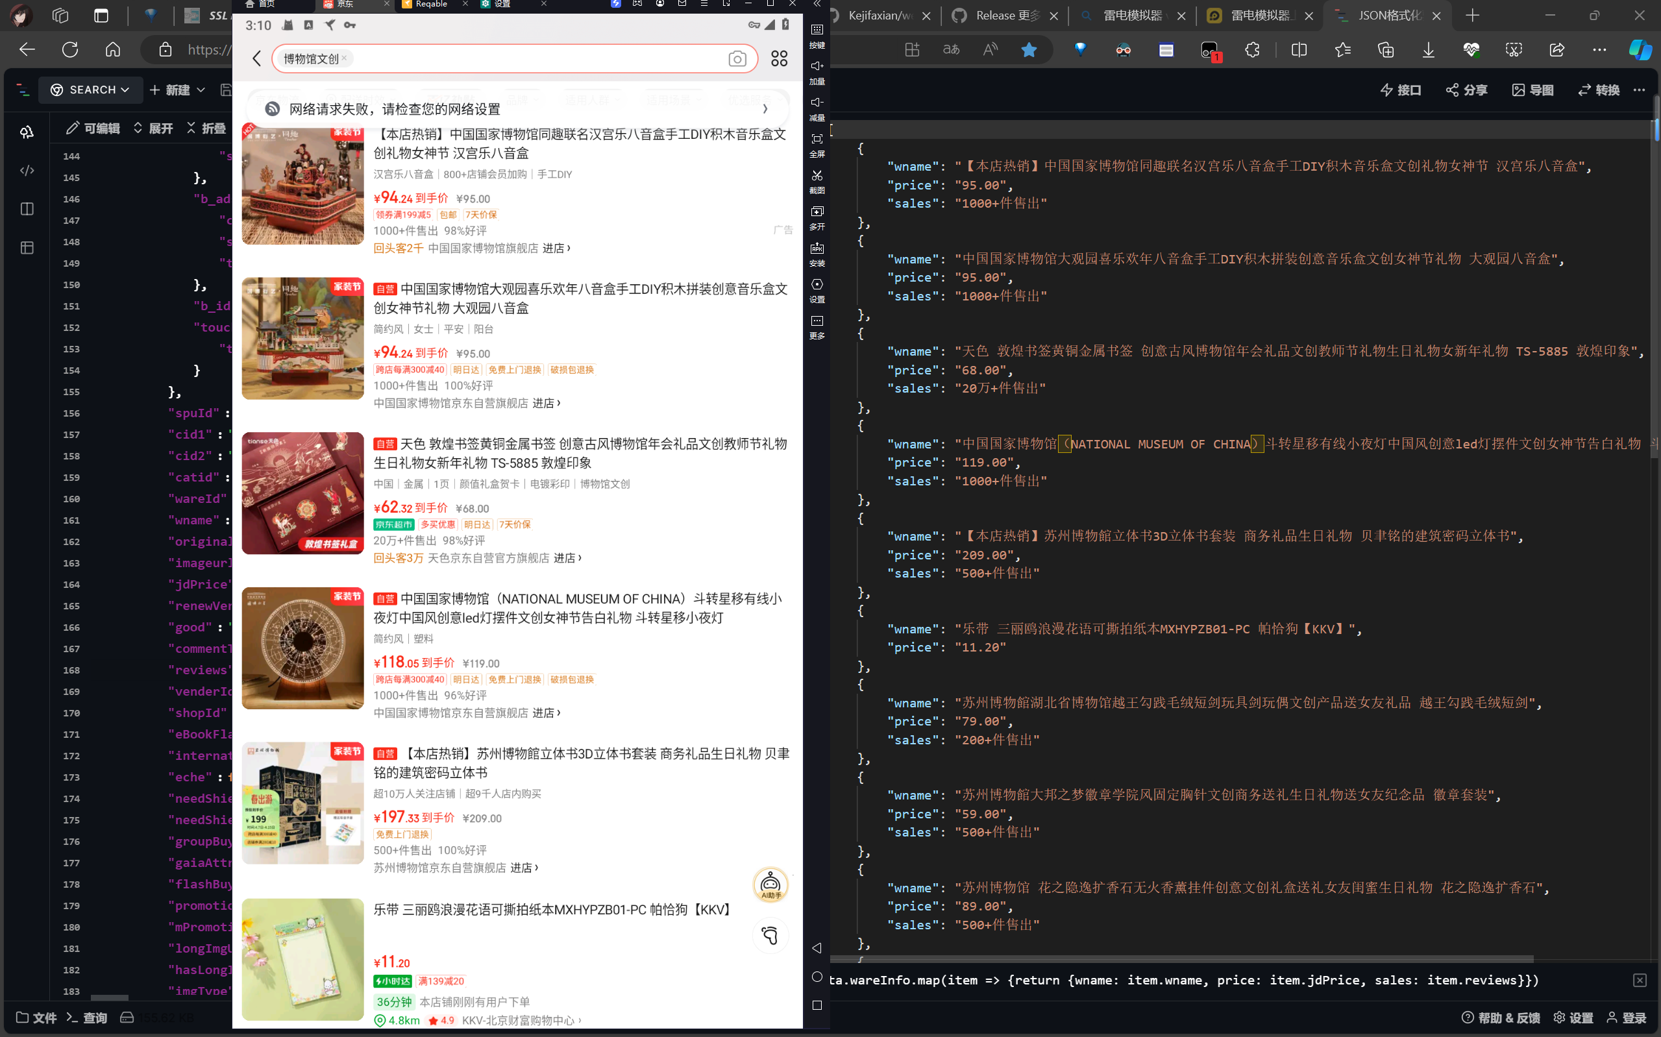This screenshot has height=1037, width=1661.
Task: Open a new browser tab
Action: (x=1471, y=15)
